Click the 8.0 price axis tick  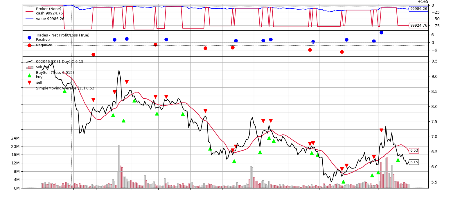tap(435, 107)
